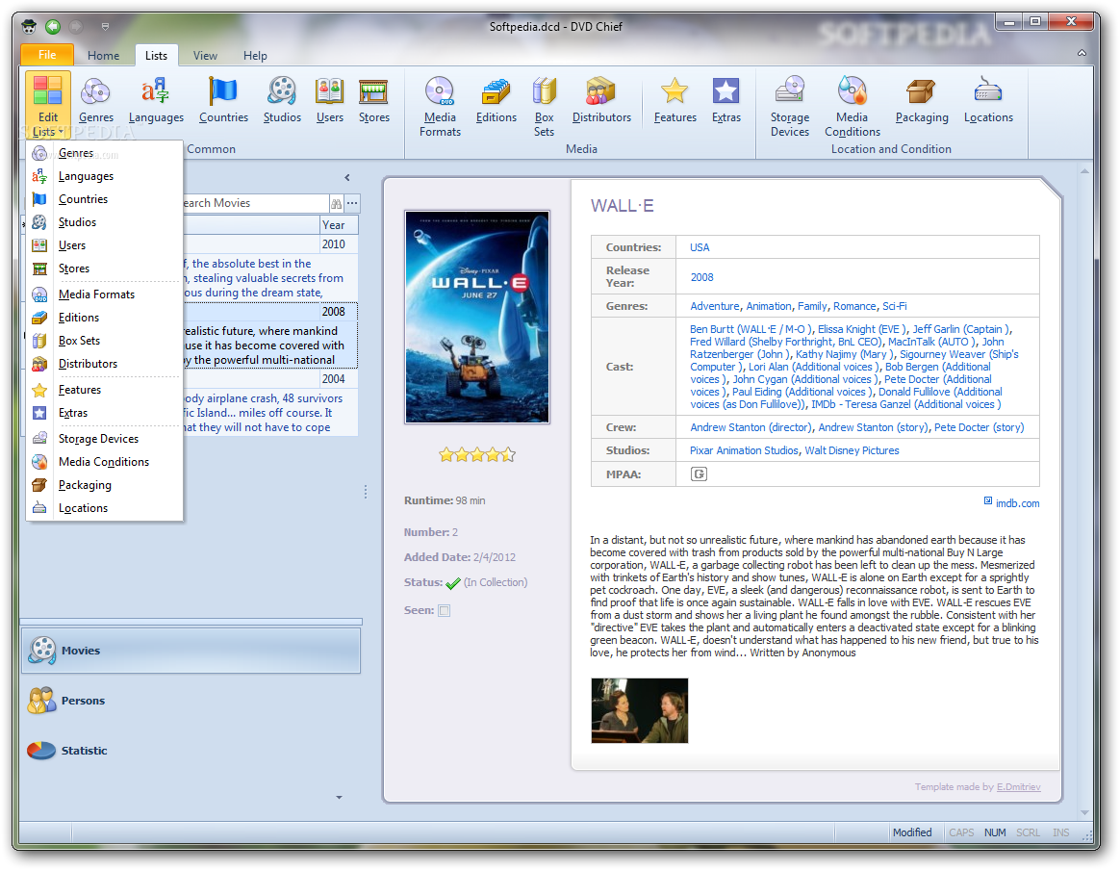This screenshot has width=1120, height=870.
Task: Pick Users from the dropdown menu
Action: [104, 245]
